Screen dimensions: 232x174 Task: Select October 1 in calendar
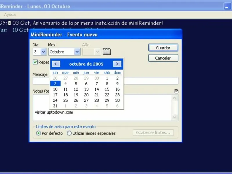pyautogui.click(x=107, y=78)
